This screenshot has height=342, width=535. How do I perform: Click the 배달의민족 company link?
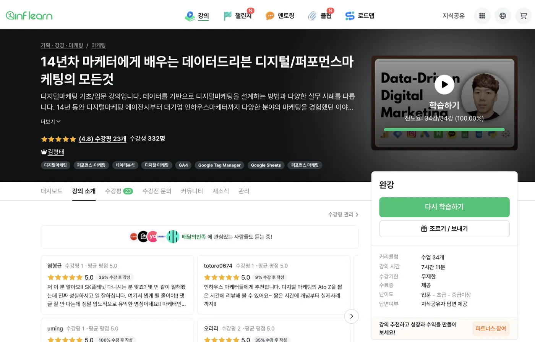pos(194,237)
